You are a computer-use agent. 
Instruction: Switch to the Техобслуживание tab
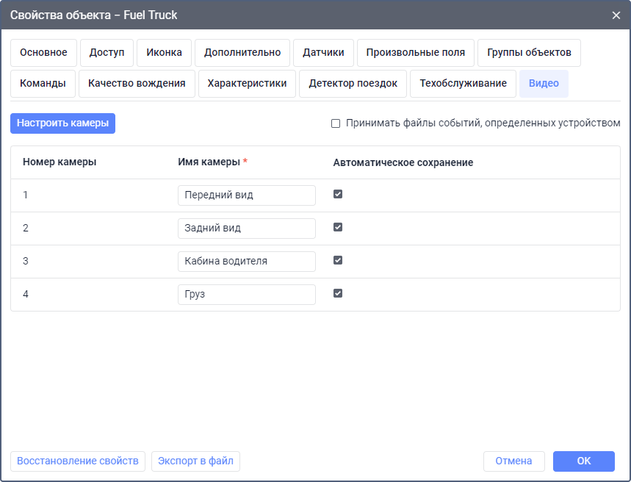(x=463, y=84)
